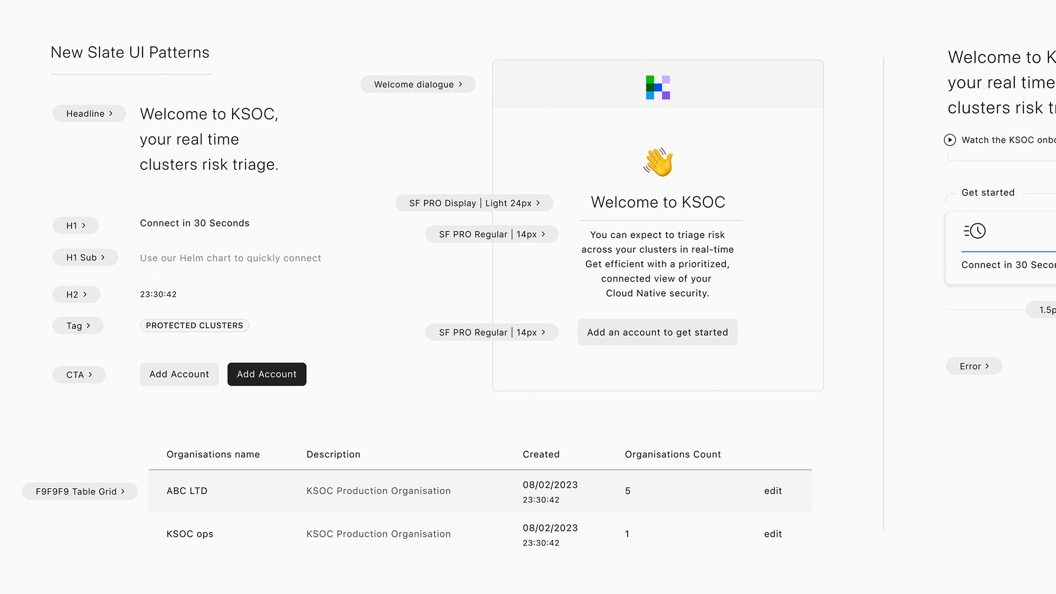Click the black Add Account button
This screenshot has width=1056, height=594.
(267, 374)
